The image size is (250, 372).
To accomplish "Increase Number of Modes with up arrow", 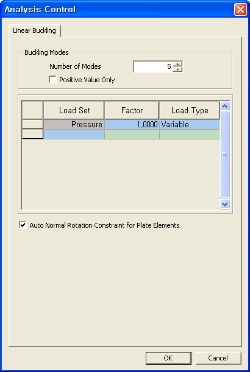I will pos(177,65).
